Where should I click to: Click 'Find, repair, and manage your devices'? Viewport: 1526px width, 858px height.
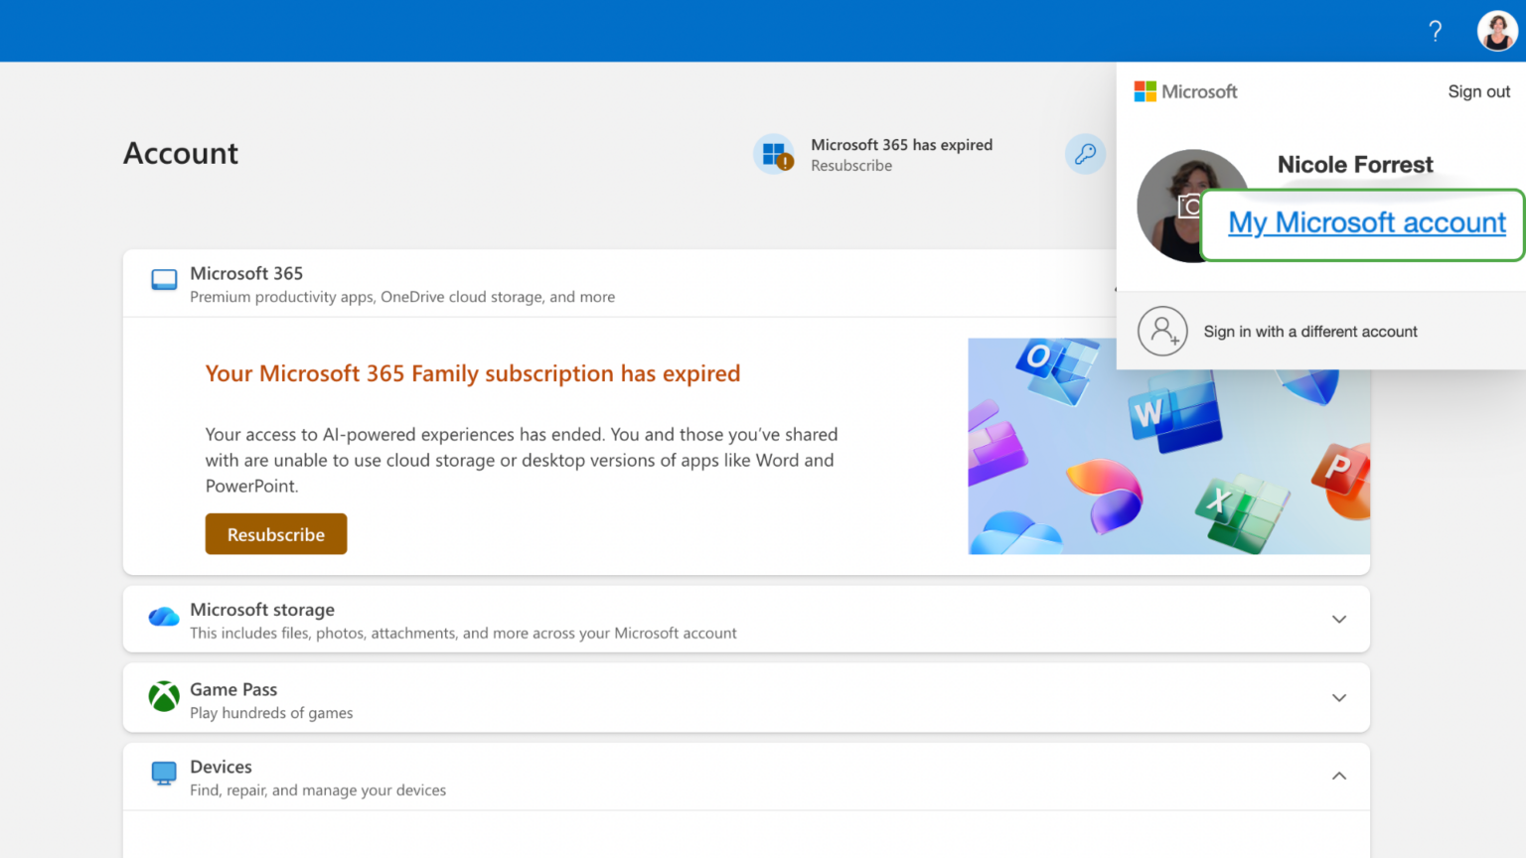(318, 790)
